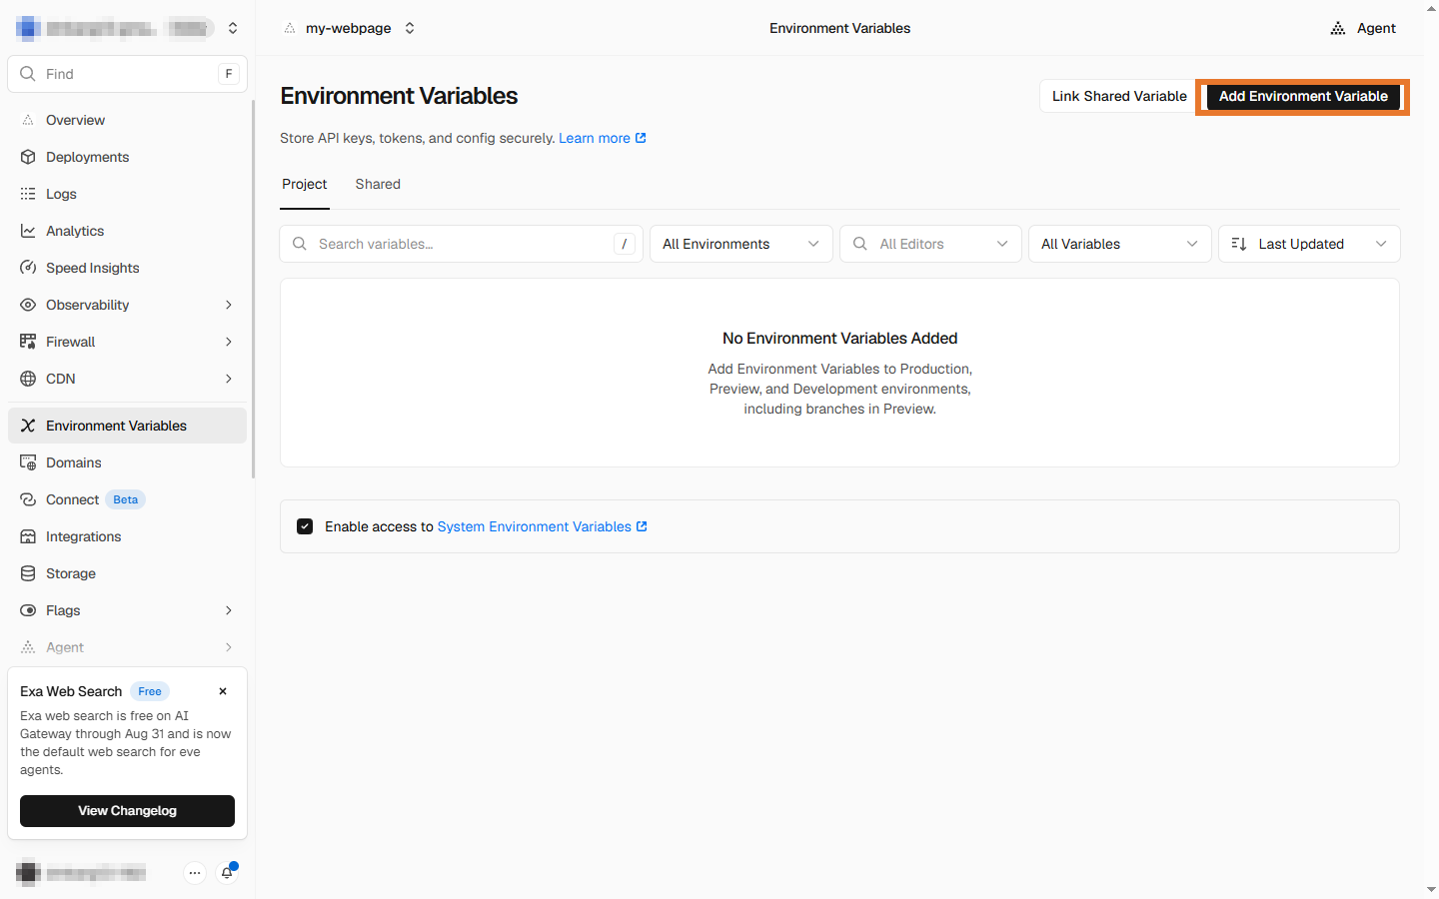Viewport: 1439px width, 899px height.
Task: Expand the Firewall submenu chevron
Action: point(229,342)
